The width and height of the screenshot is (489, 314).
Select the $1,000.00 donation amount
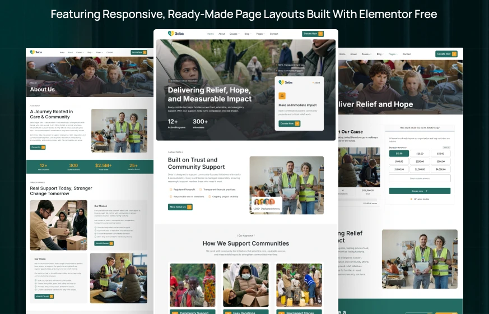point(399,169)
